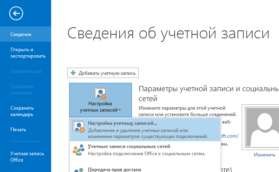Click Параметры учетной записи heading text

(209, 93)
